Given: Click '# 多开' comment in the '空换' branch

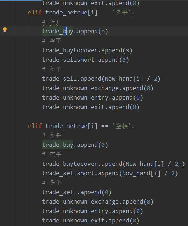Looking at the screenshot, I should 52,136.
